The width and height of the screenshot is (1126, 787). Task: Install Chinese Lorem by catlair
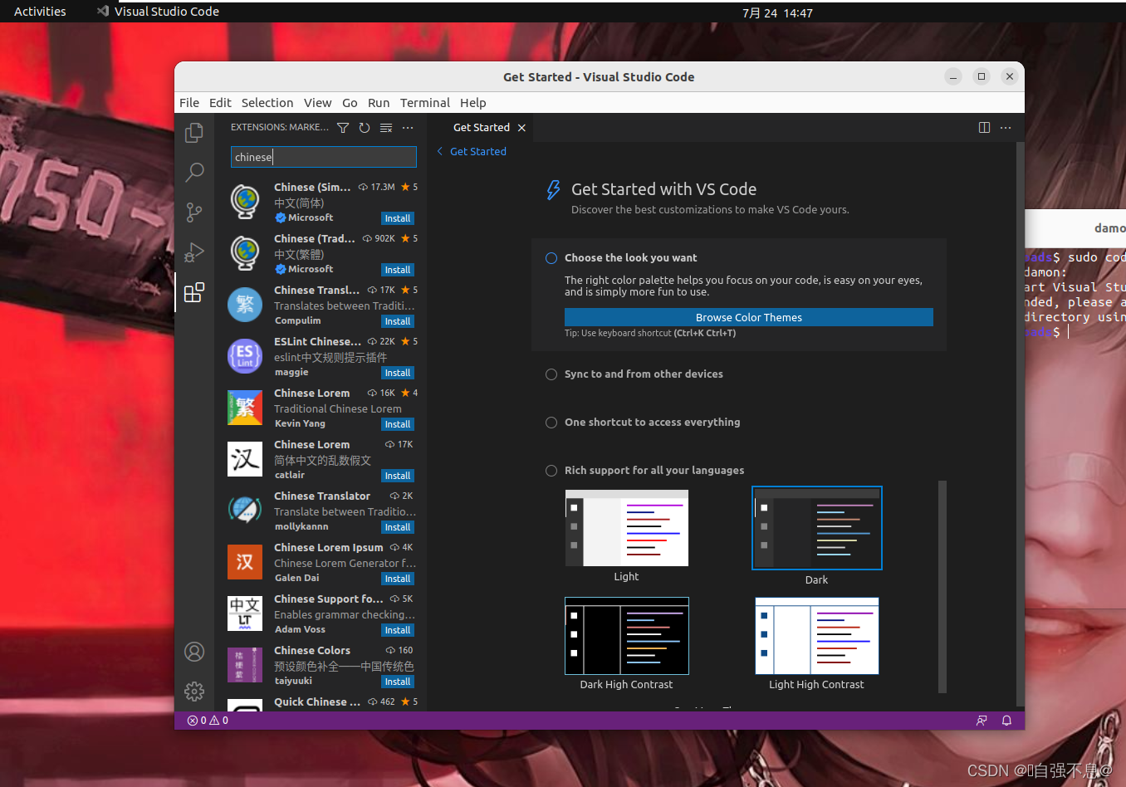click(398, 476)
